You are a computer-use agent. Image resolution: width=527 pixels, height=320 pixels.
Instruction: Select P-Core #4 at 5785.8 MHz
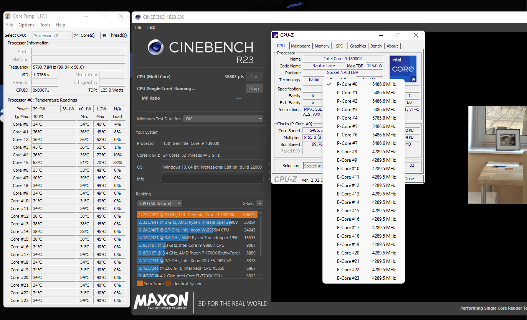(363, 118)
